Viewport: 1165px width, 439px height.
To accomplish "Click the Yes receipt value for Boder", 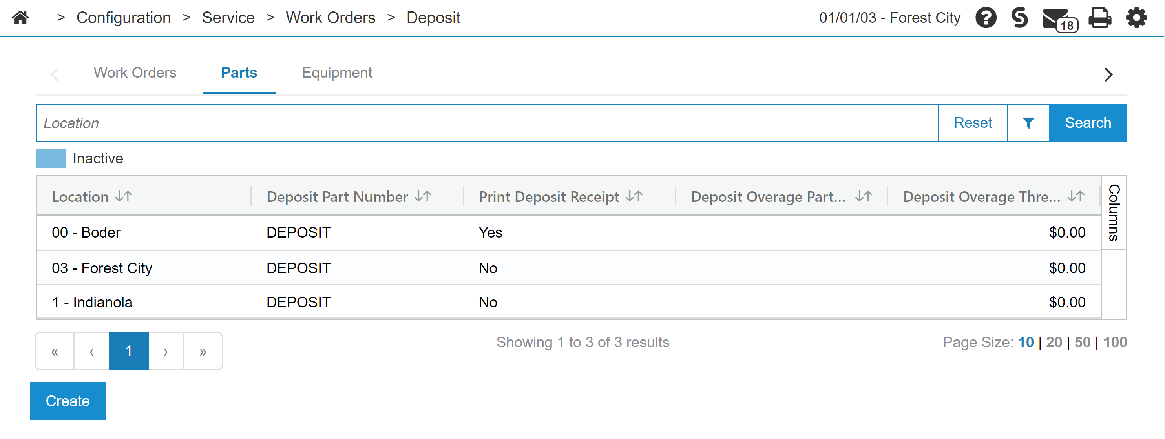I will coord(491,232).
